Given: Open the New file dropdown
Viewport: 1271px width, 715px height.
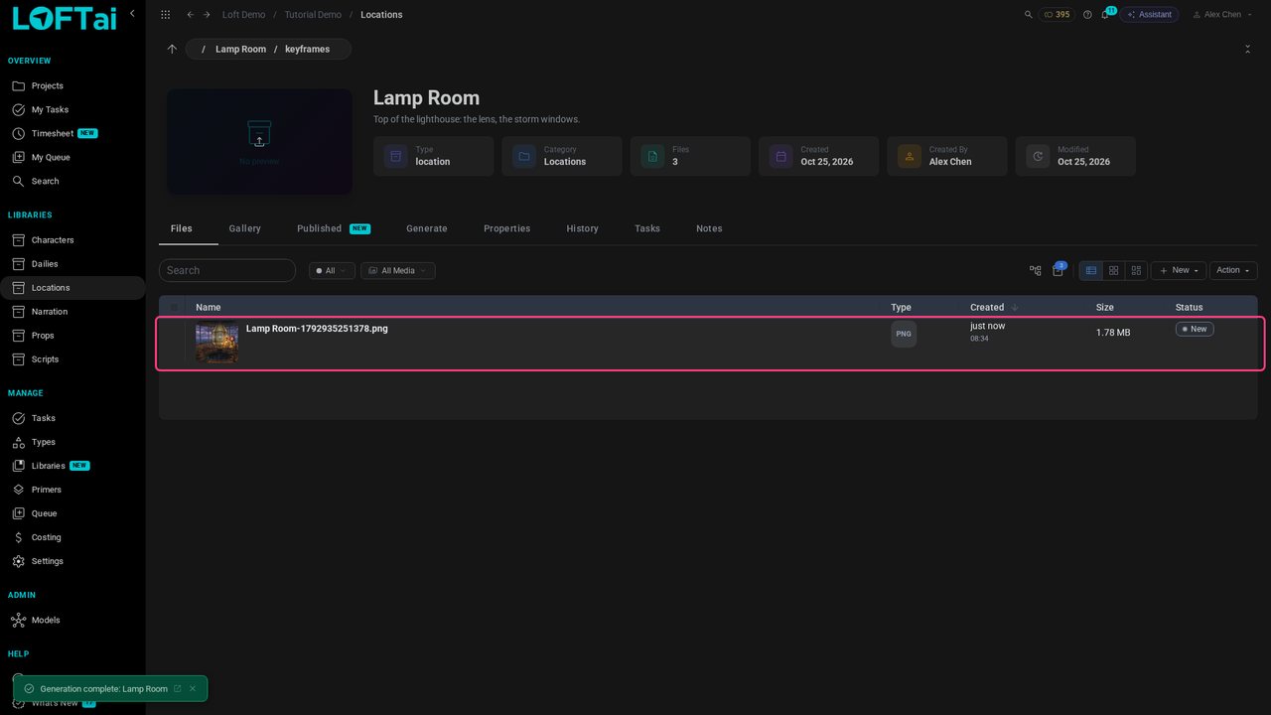Looking at the screenshot, I should pos(1179,270).
